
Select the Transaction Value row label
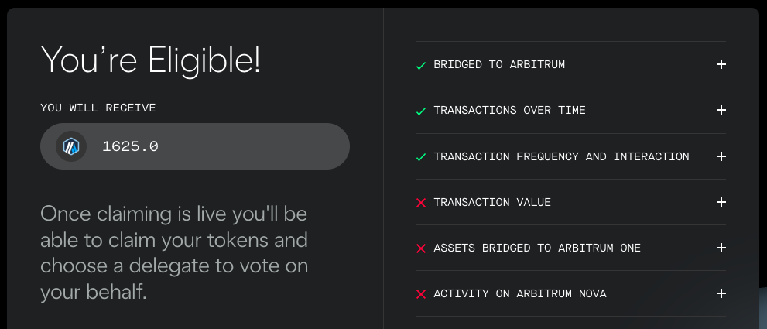[x=492, y=202]
